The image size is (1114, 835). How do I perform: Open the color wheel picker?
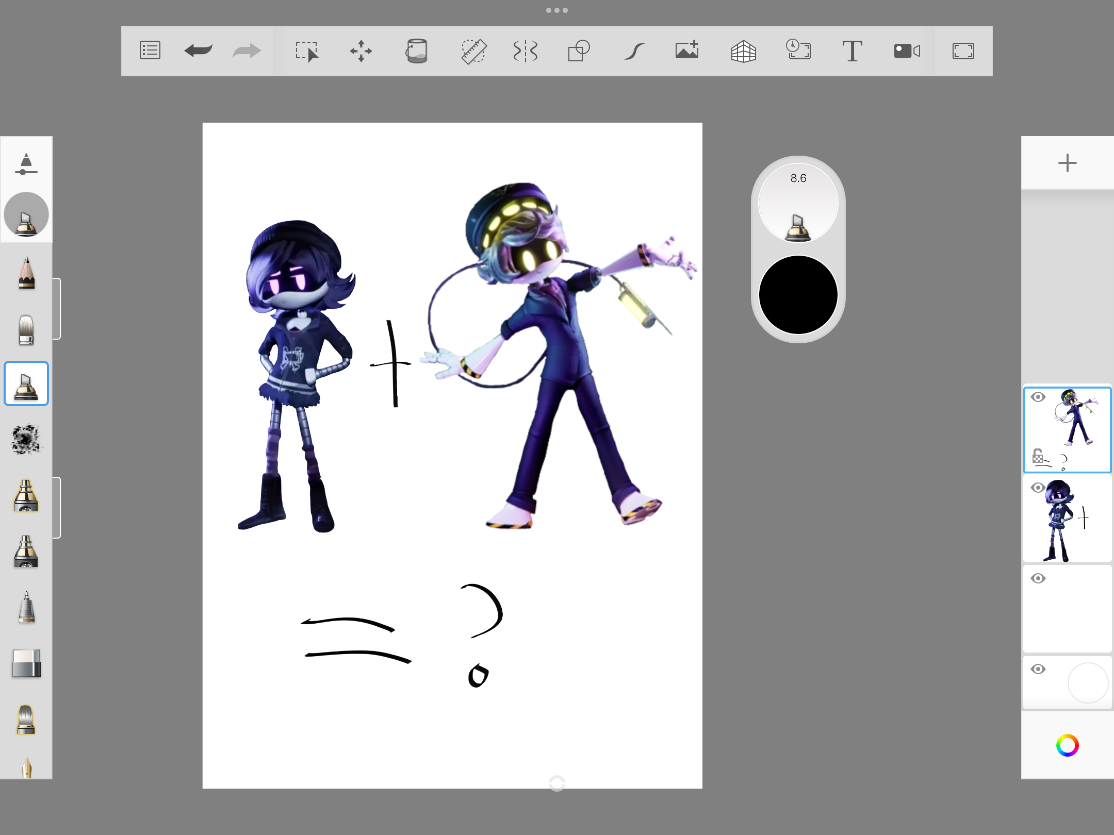[1067, 745]
